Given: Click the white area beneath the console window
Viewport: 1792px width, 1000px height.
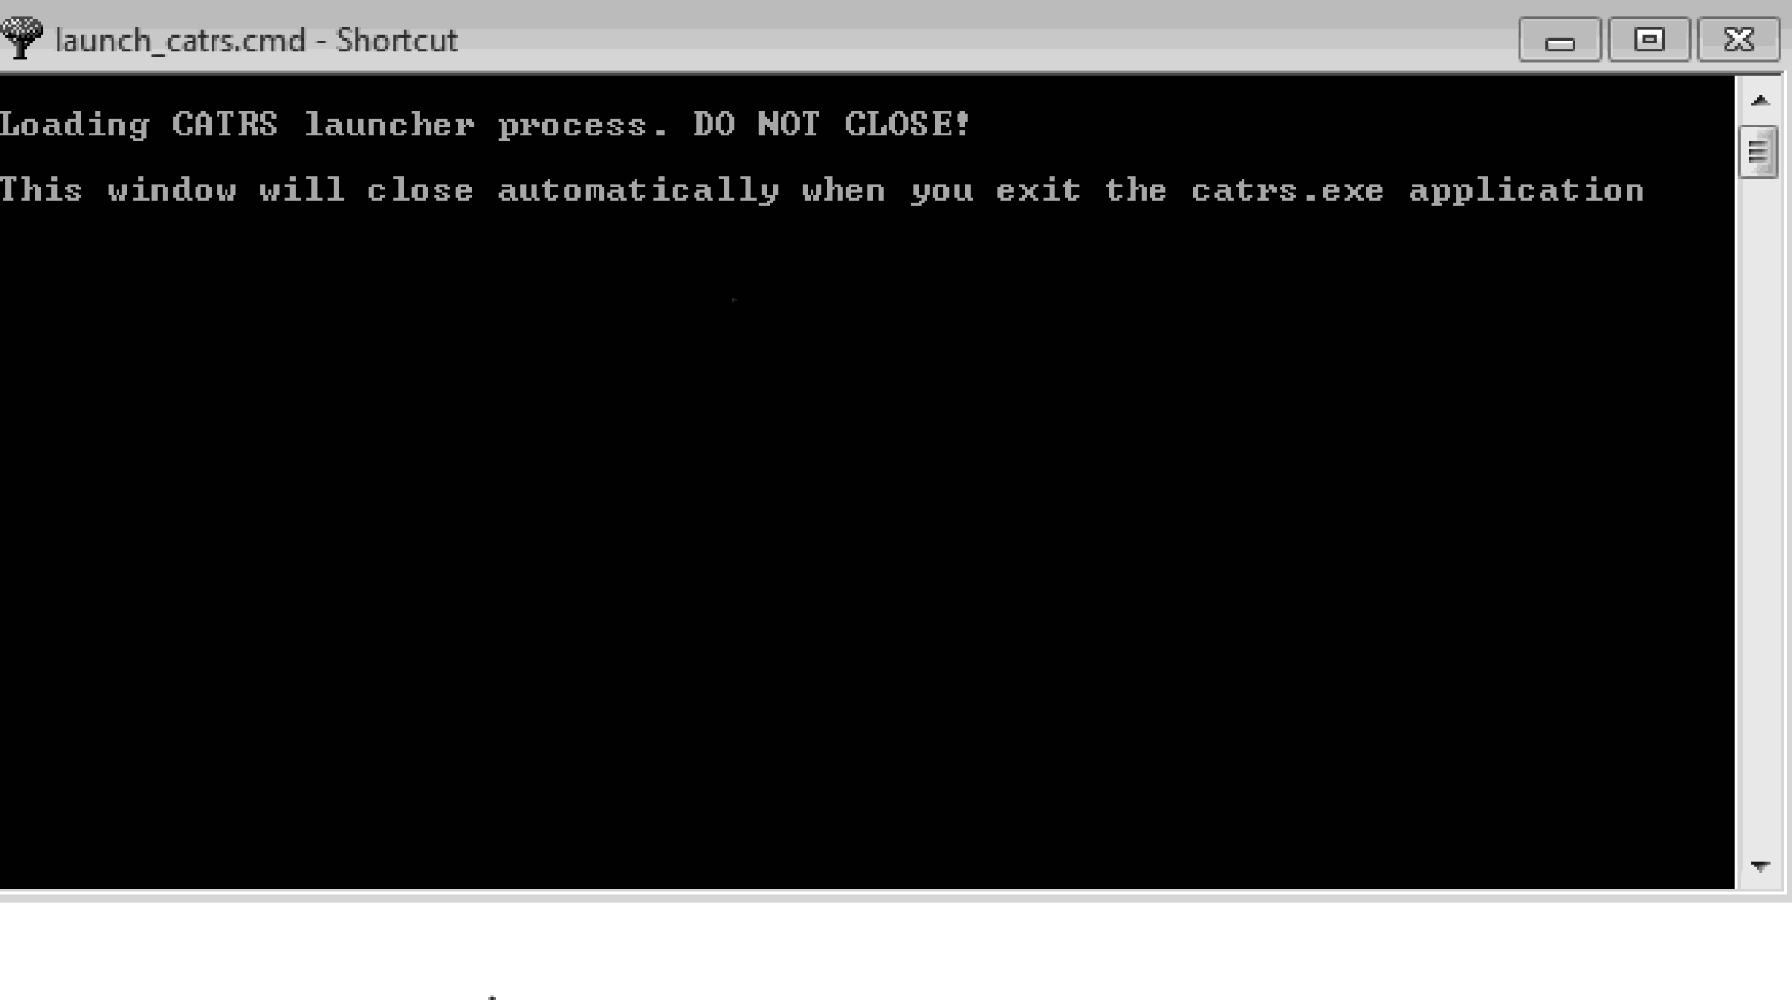Looking at the screenshot, I should (x=896, y=951).
